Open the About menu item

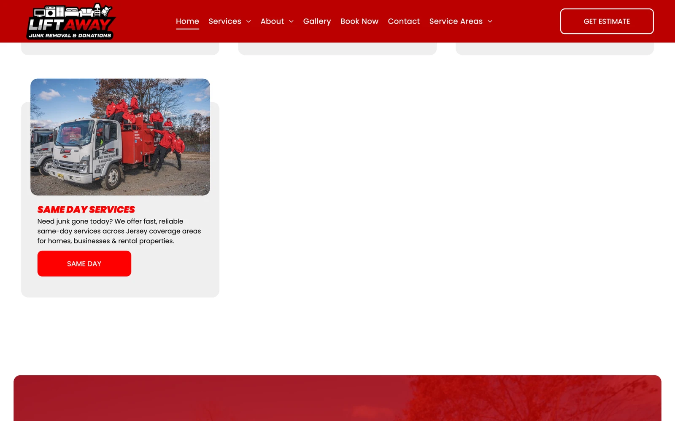point(272,21)
